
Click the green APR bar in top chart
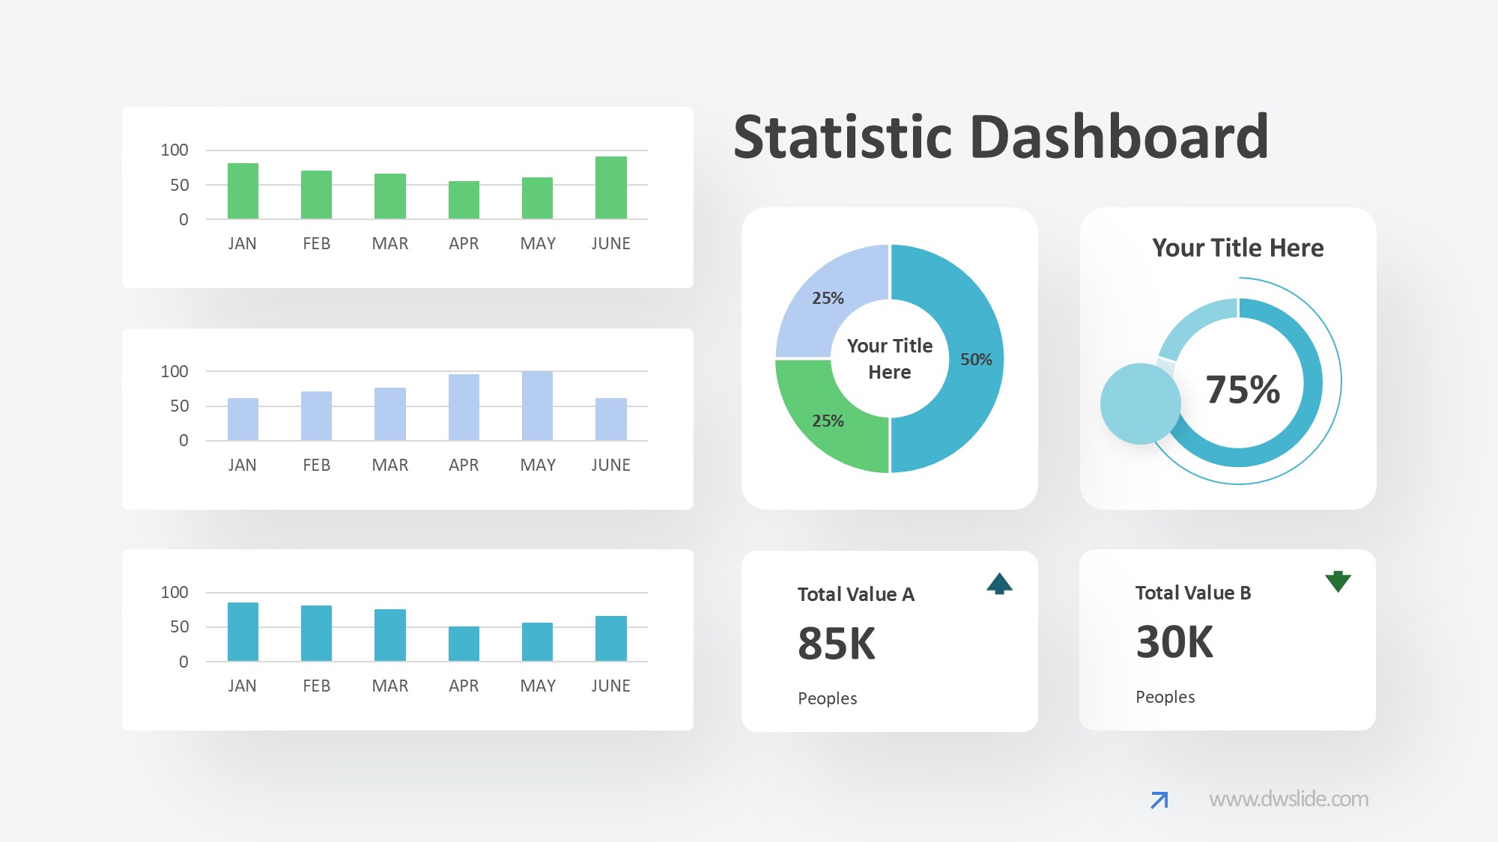pos(464,200)
